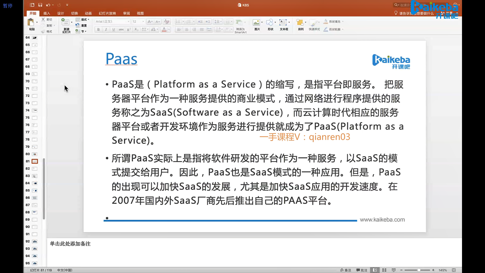Click Convert to SmartArt icon

[x=239, y=22]
